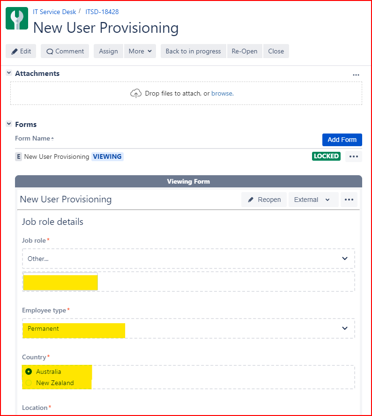Image resolution: width=372 pixels, height=416 pixels.
Task: Click the browse link to attach files
Action: coord(223,93)
